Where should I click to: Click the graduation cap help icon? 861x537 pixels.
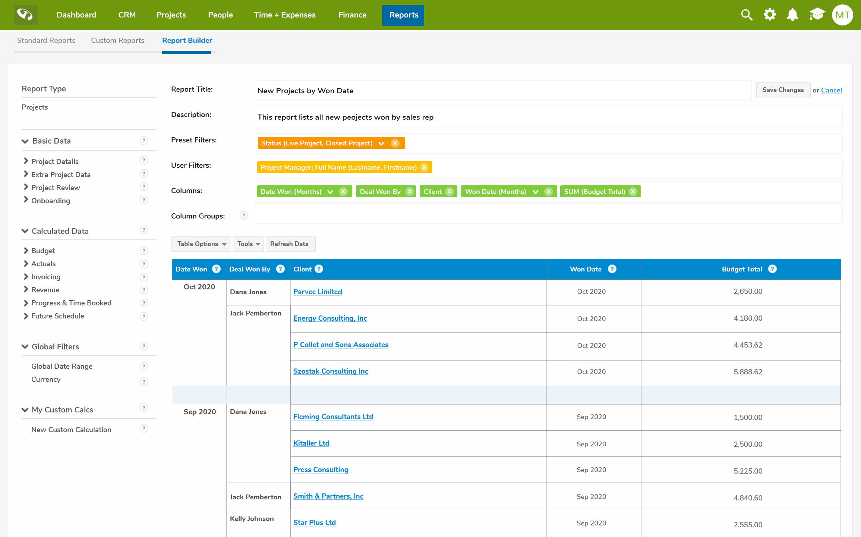817,15
